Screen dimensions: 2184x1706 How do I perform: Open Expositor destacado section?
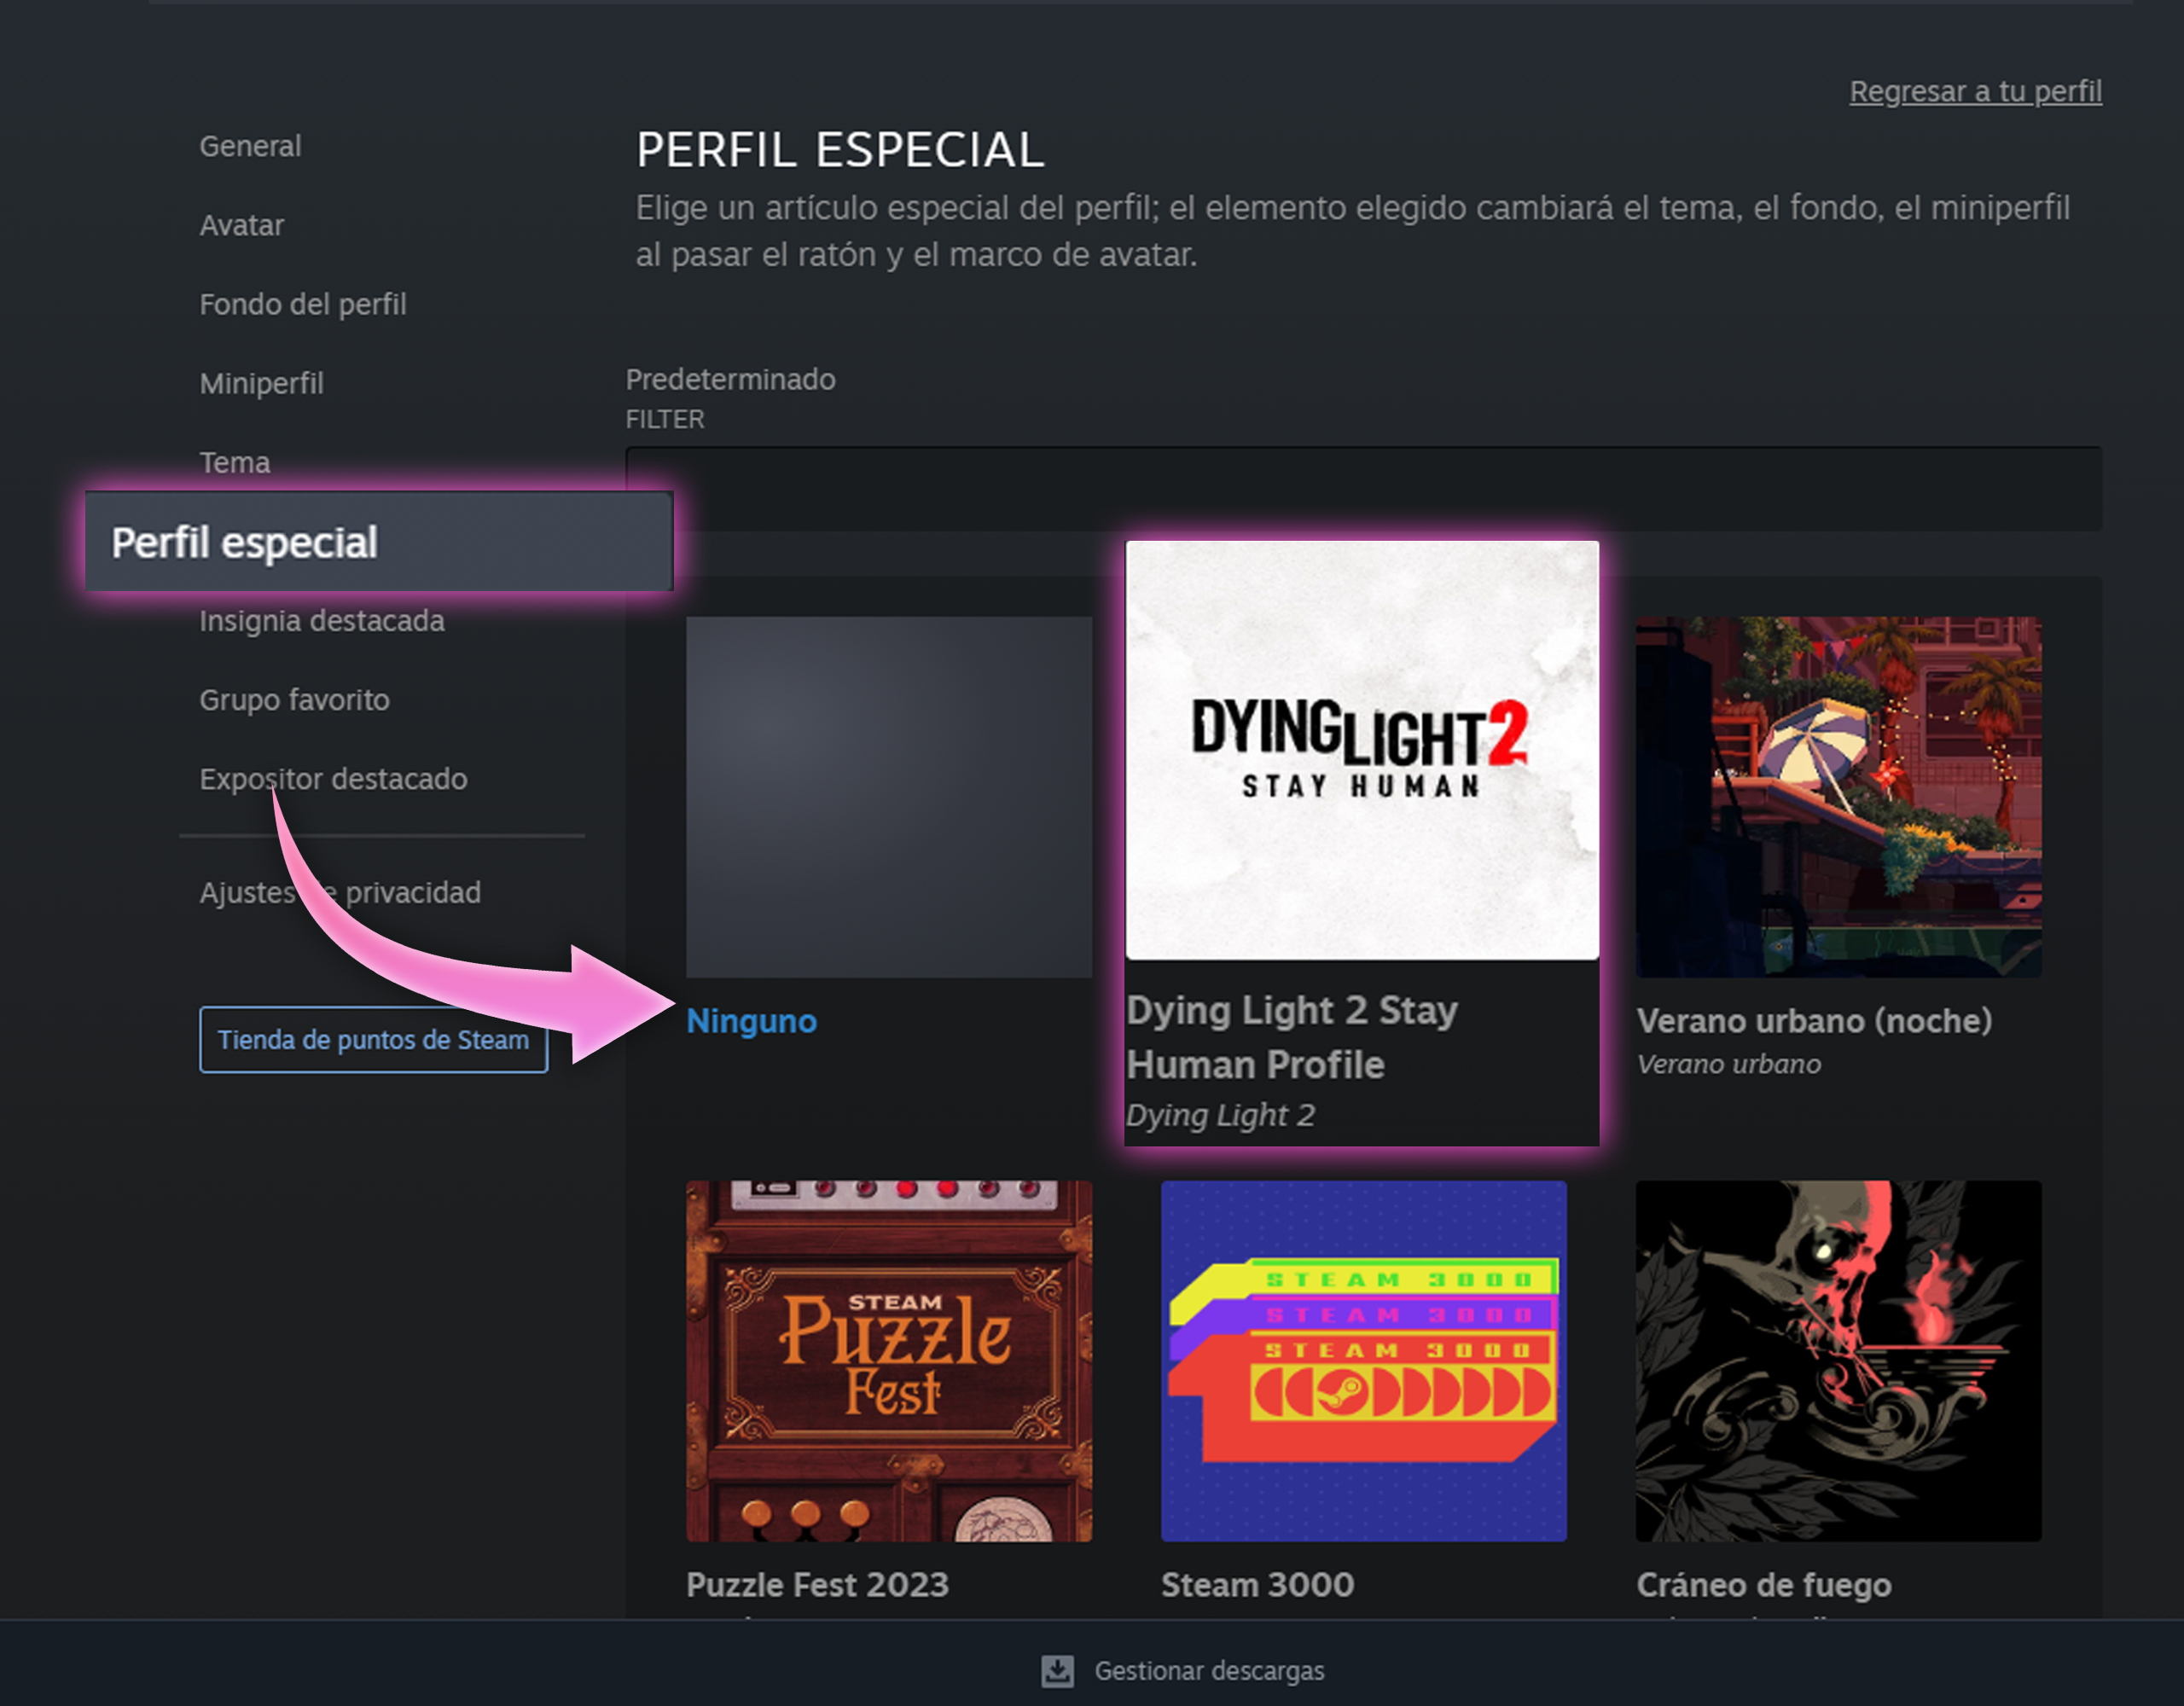pos(333,778)
